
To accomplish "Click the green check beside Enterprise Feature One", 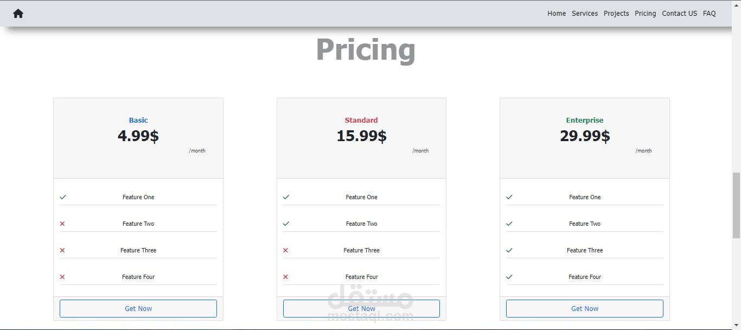I will 509,197.
